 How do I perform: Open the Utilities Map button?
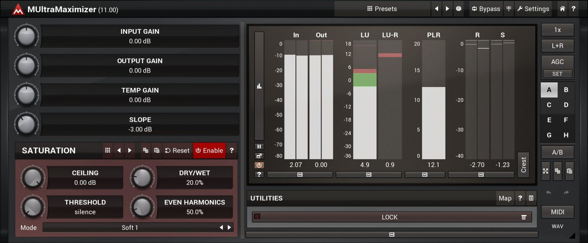click(505, 198)
